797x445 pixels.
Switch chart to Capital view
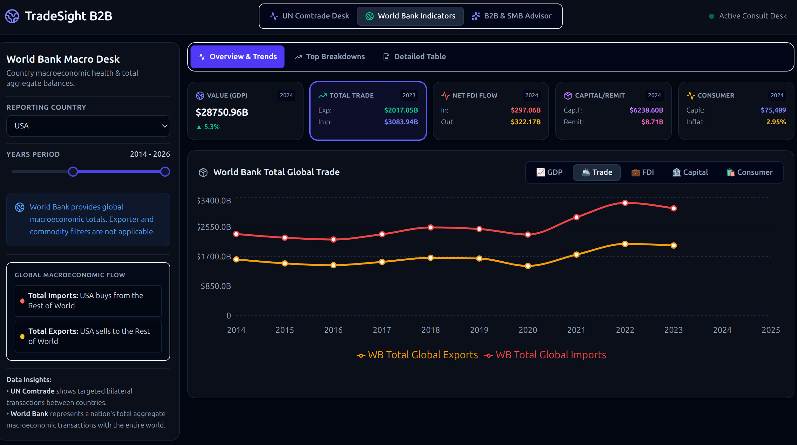690,172
